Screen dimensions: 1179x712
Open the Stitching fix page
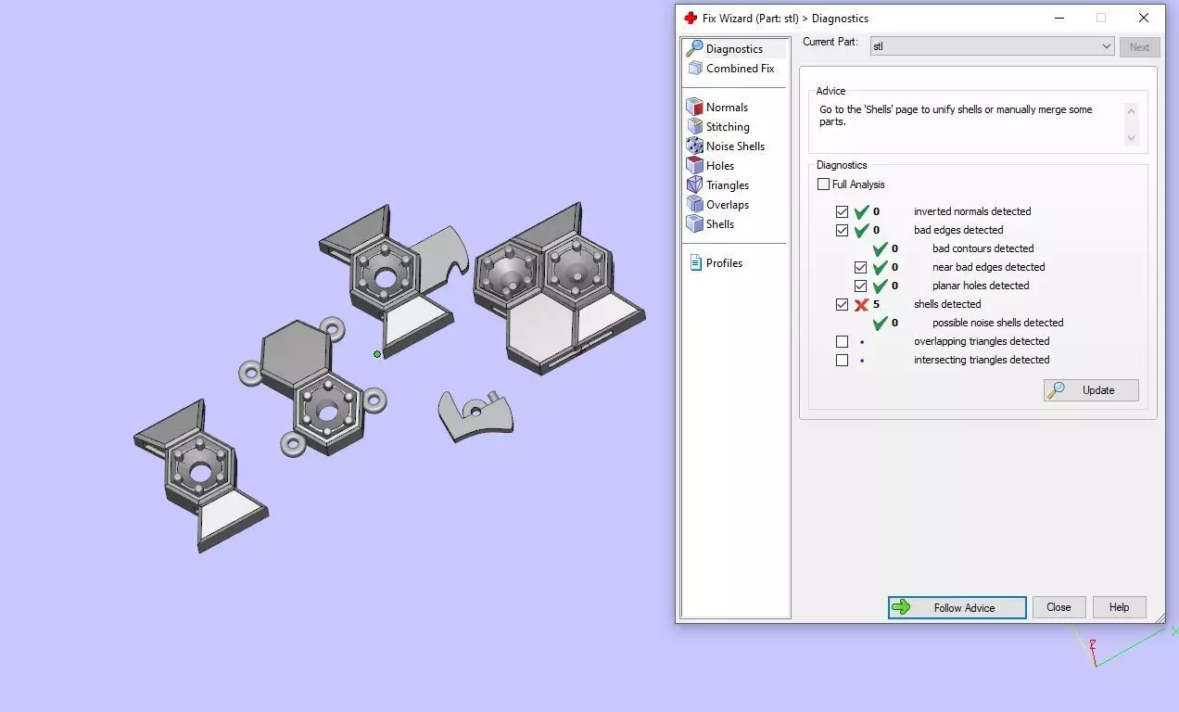(728, 127)
